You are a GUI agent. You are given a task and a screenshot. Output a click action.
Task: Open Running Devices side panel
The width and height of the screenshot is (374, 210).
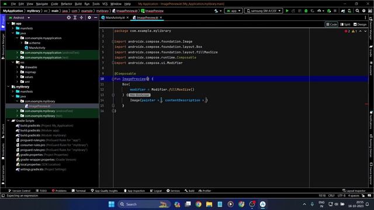371,146
